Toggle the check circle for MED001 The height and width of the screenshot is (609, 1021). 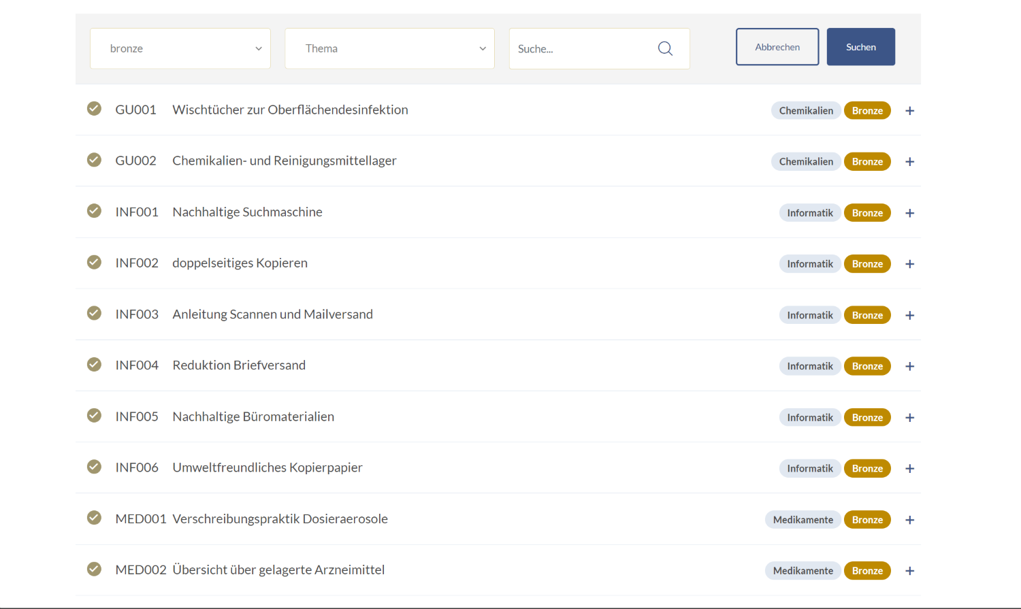point(94,518)
